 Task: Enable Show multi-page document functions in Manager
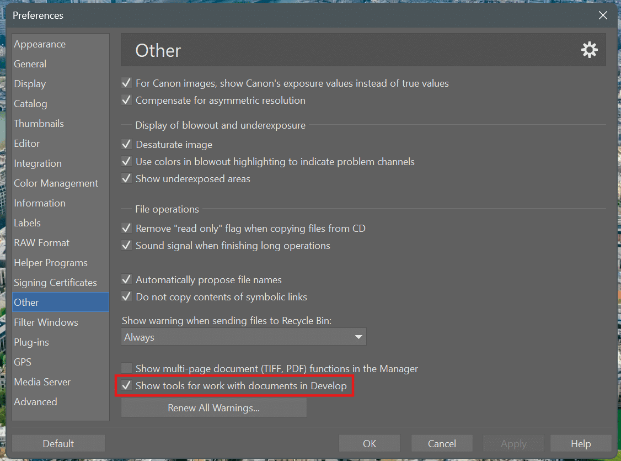click(127, 368)
